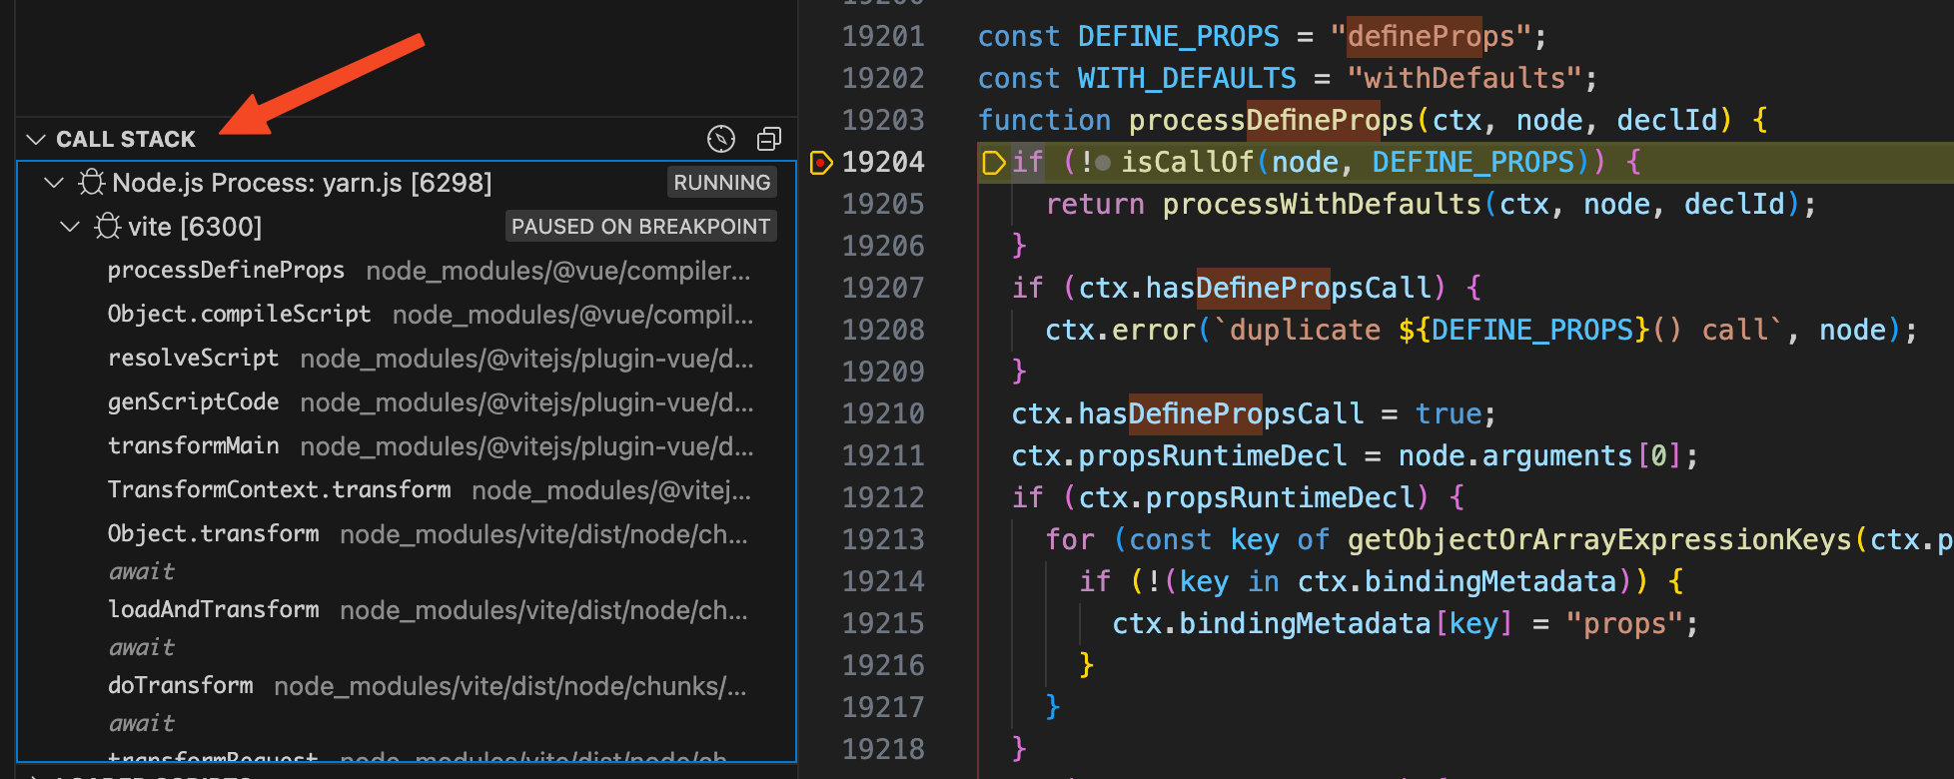The image size is (1954, 779).
Task: Click the RUNNING status badge
Action: pos(722,183)
